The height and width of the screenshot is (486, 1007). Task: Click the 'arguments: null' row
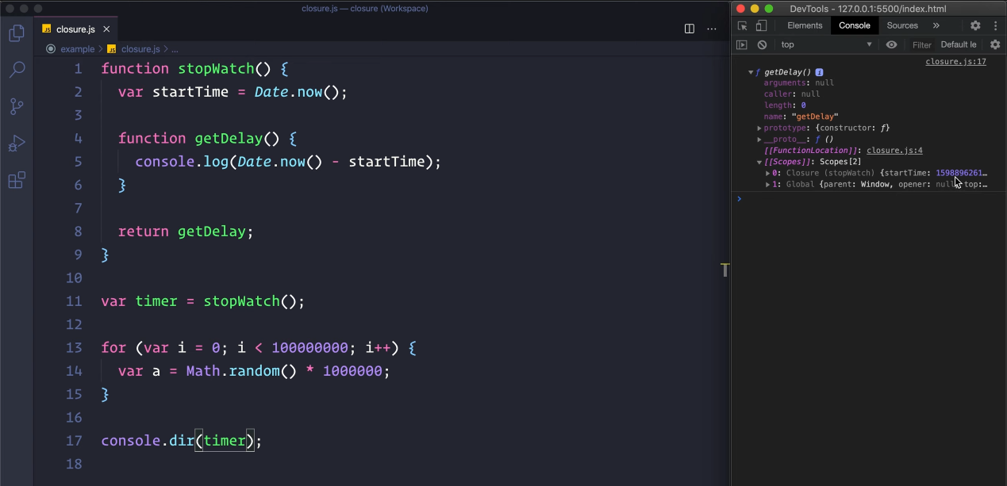798,82
